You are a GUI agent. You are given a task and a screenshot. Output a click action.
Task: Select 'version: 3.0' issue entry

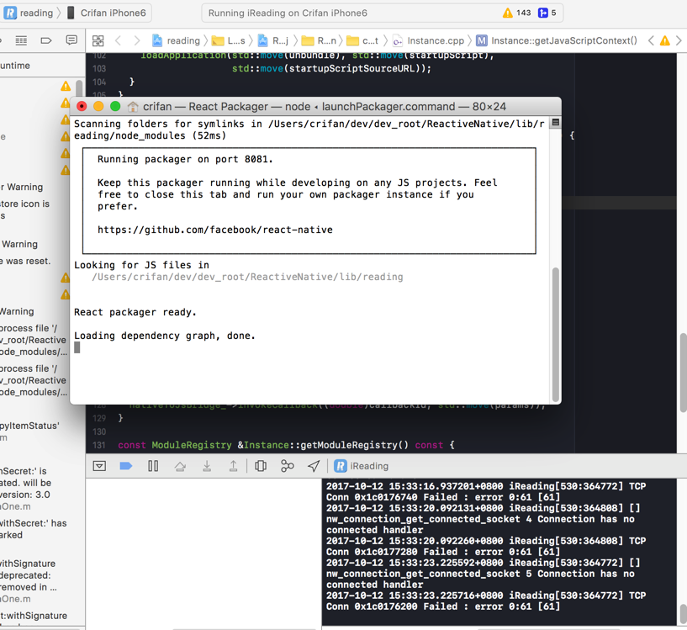coord(25,495)
